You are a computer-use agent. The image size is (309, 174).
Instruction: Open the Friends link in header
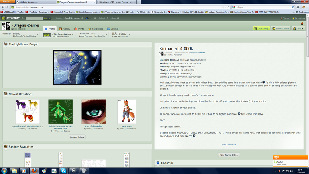coord(285,18)
